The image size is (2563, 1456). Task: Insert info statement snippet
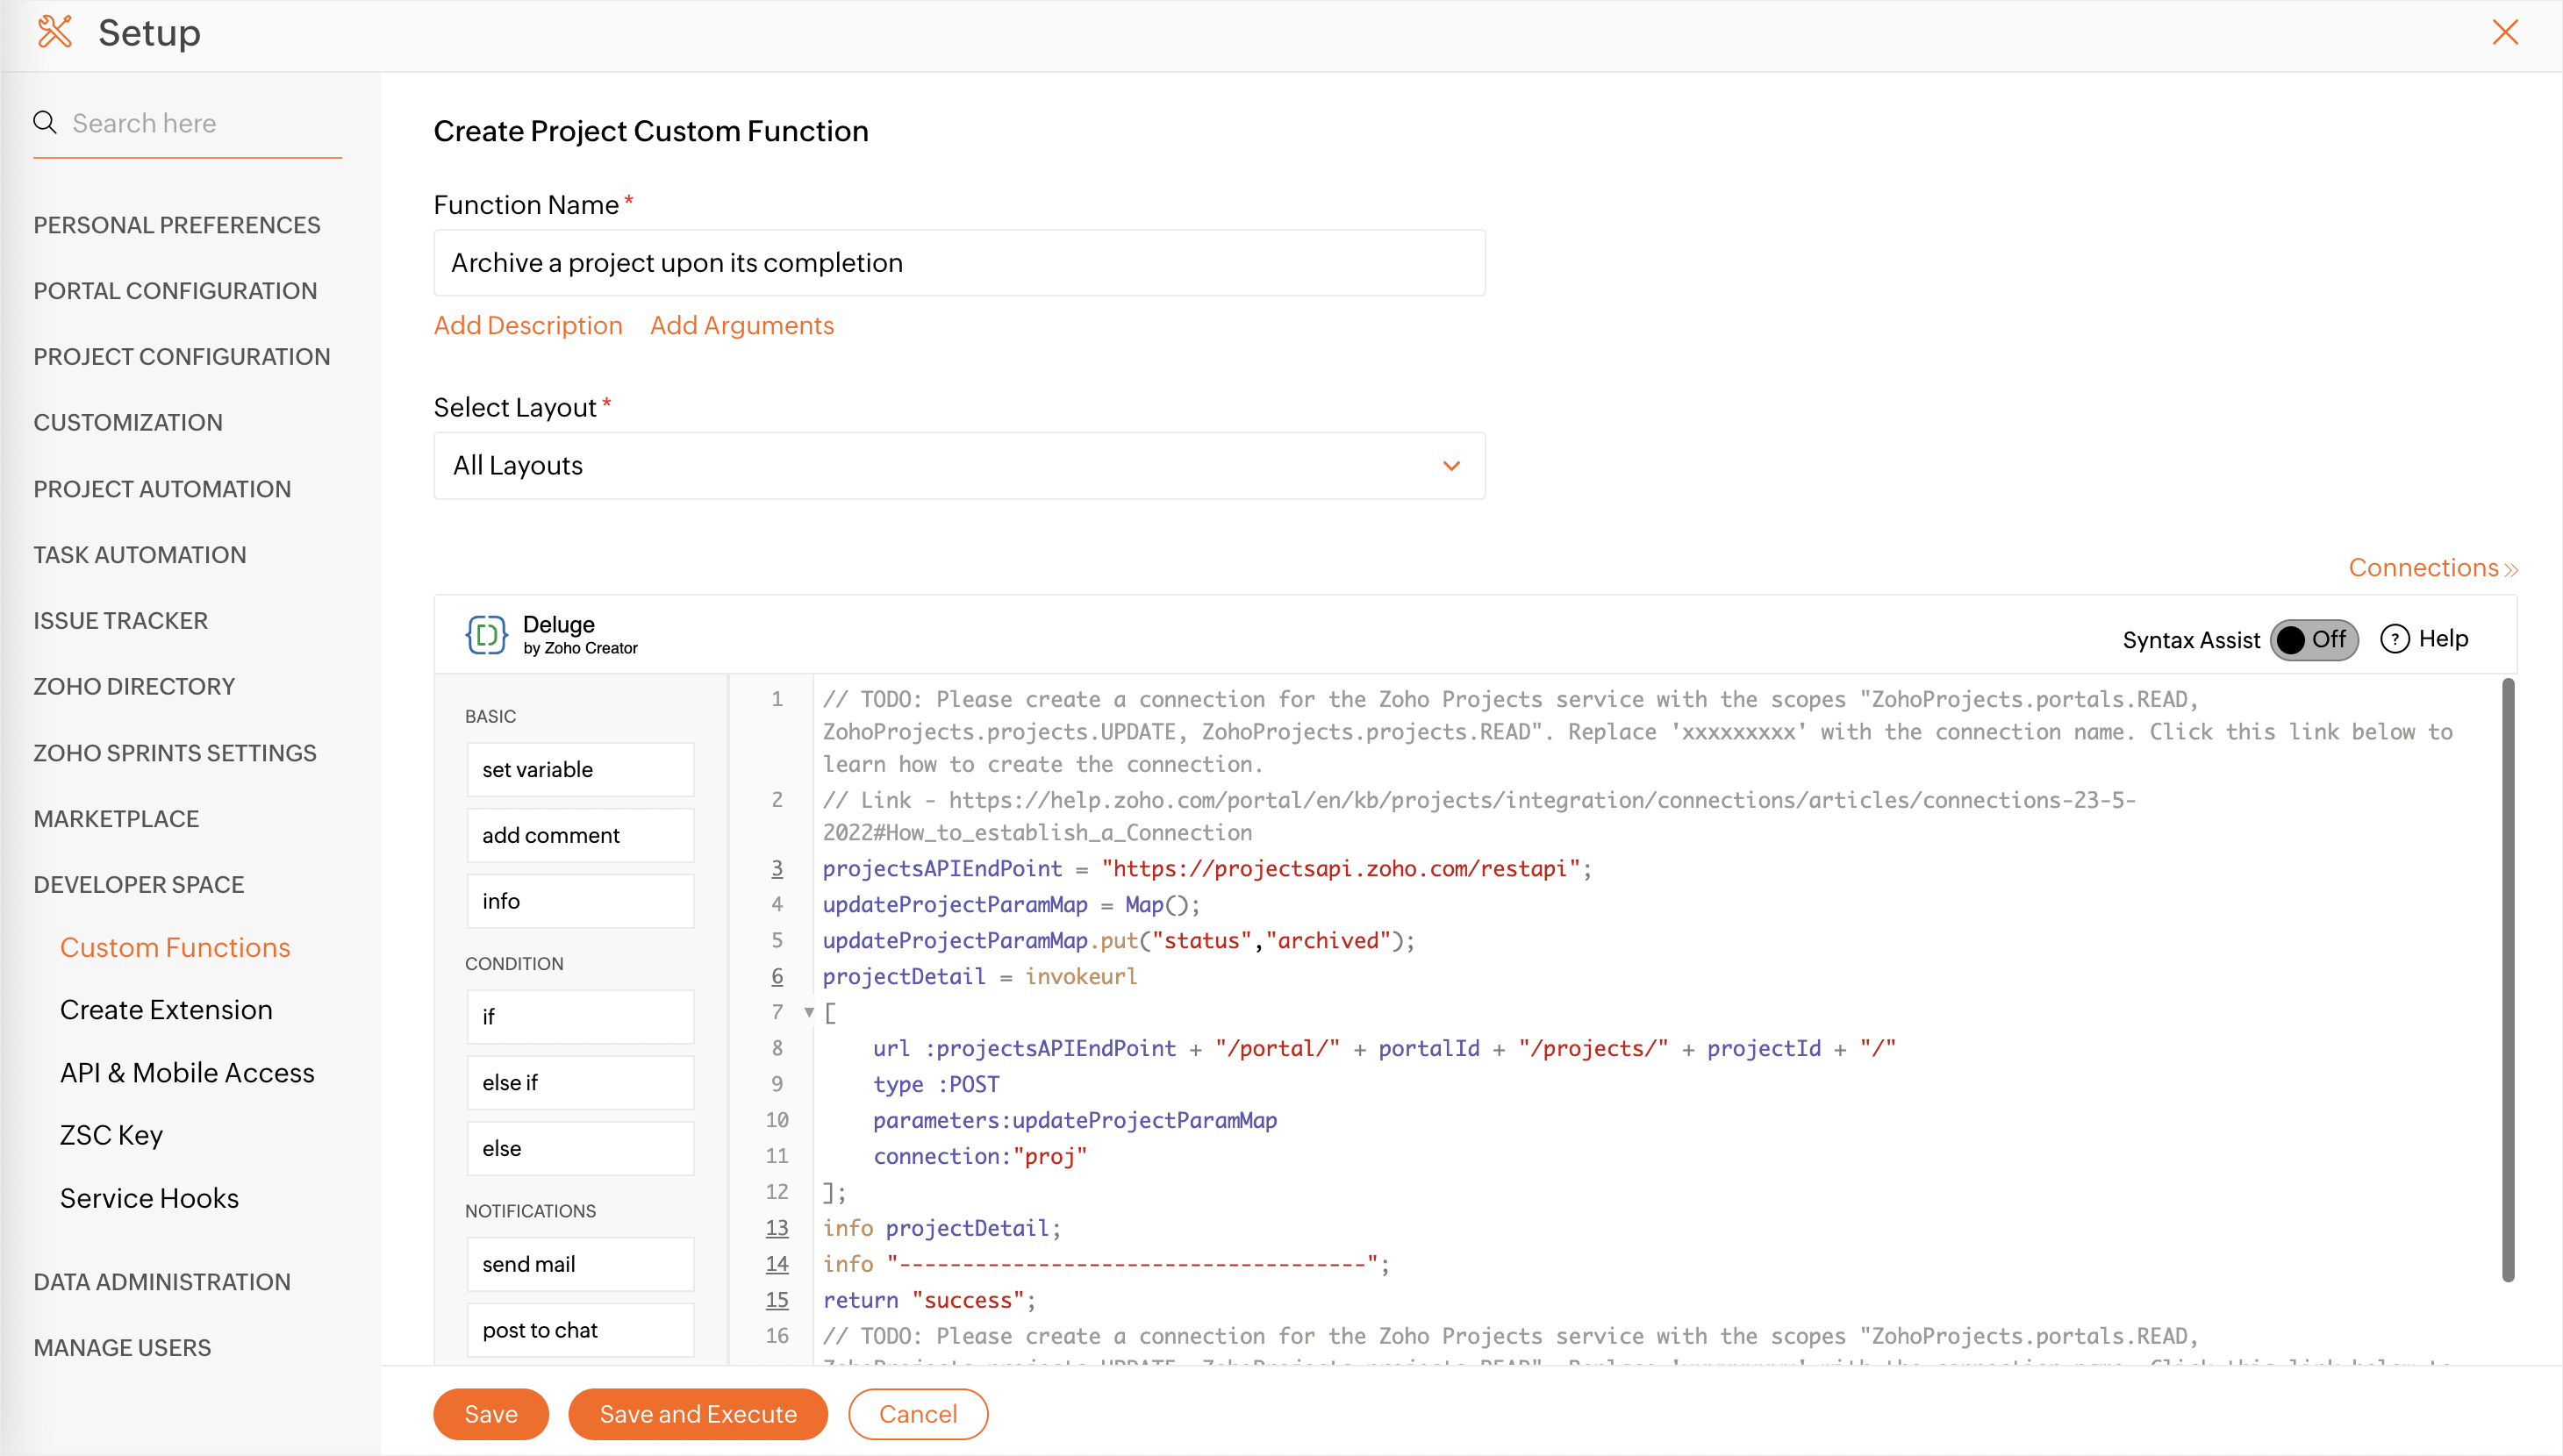(580, 902)
